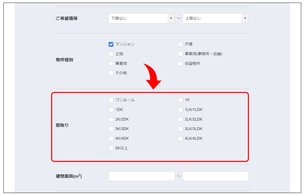Check the 2K/2DK layout box

111,120
